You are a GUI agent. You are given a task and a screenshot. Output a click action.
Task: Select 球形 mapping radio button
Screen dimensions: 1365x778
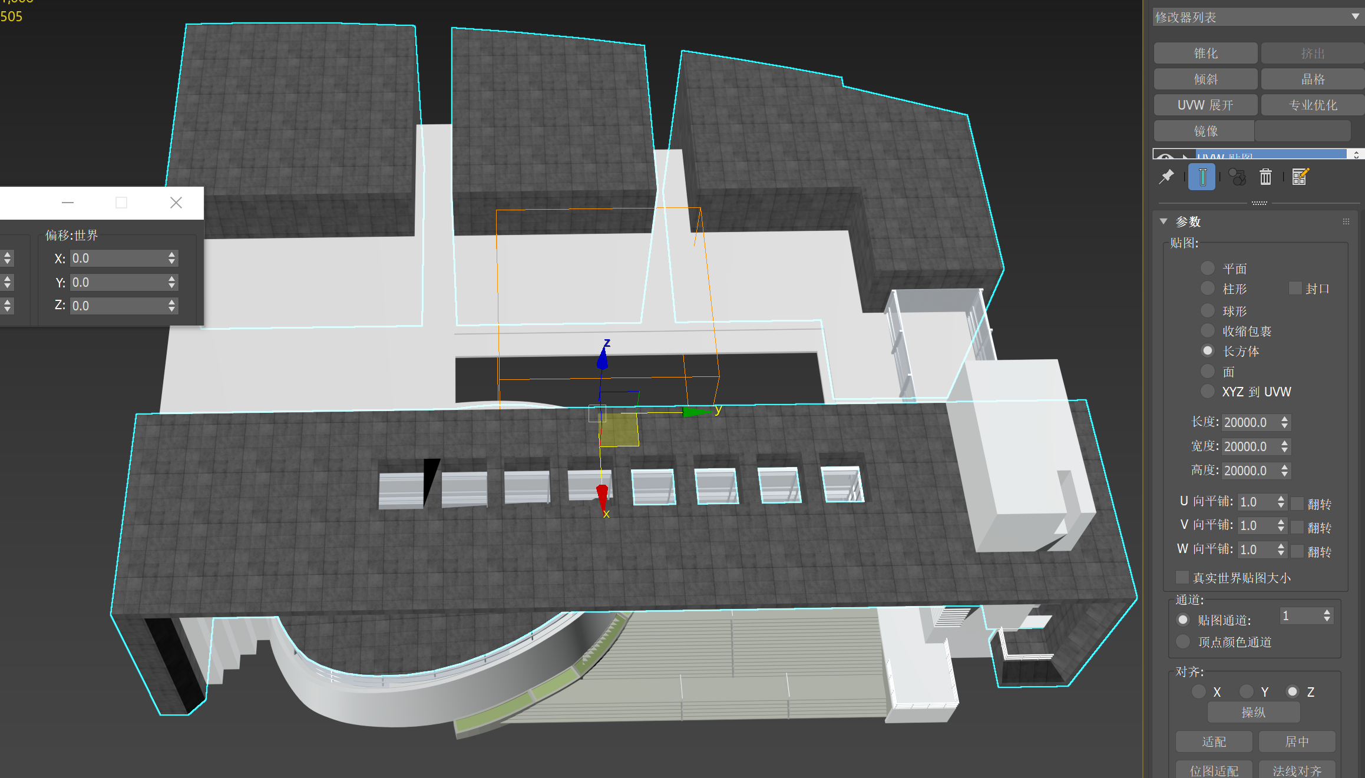[x=1208, y=310]
